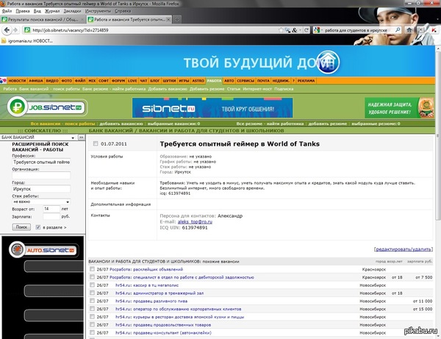
Task: Open the Справка menu
Action: click(x=123, y=11)
